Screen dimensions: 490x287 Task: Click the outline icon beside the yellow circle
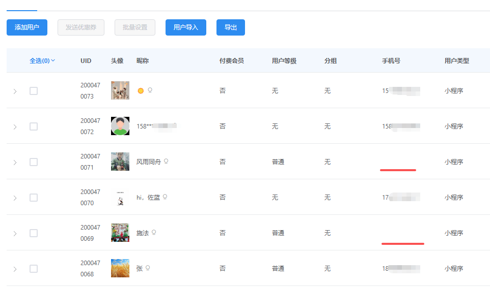point(150,90)
